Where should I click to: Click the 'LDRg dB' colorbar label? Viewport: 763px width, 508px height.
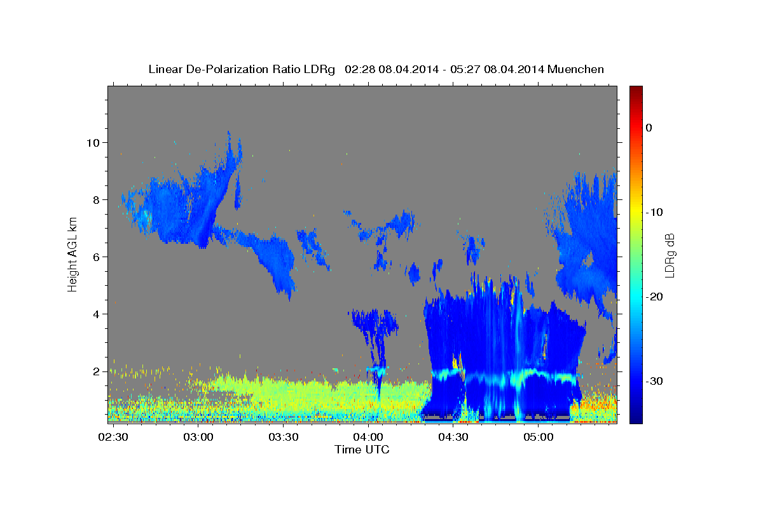670,255
